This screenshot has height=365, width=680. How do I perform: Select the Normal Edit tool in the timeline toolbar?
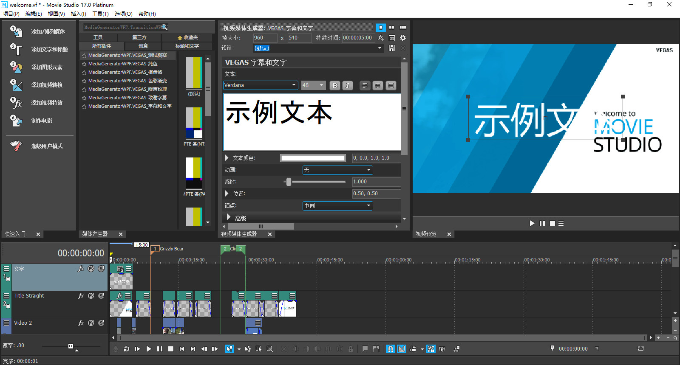[229, 349]
